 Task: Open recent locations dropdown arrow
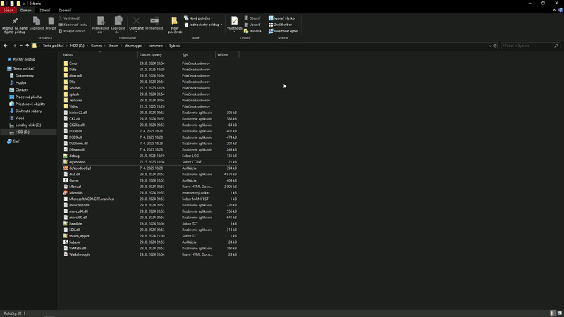coord(21,46)
